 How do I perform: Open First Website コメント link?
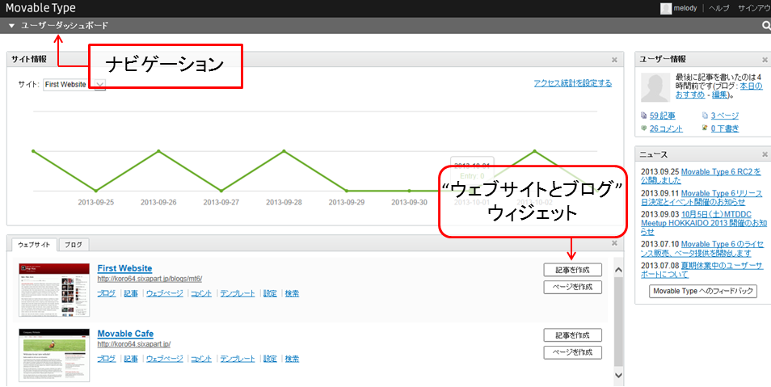pos(201,293)
